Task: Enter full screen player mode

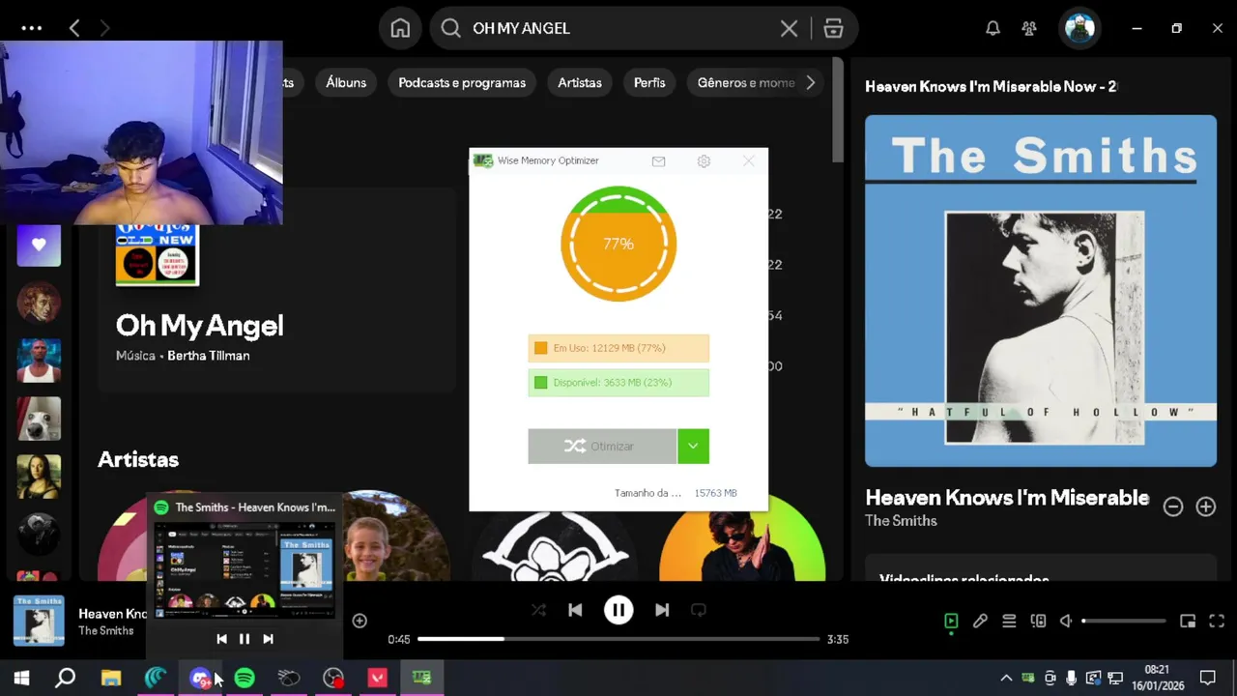Action: [x=1217, y=621]
